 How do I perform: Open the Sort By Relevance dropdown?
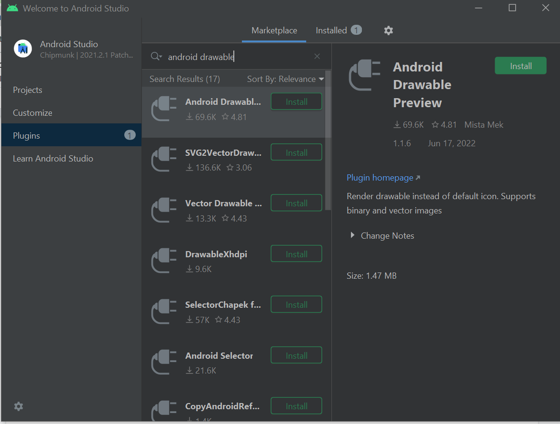(285, 79)
